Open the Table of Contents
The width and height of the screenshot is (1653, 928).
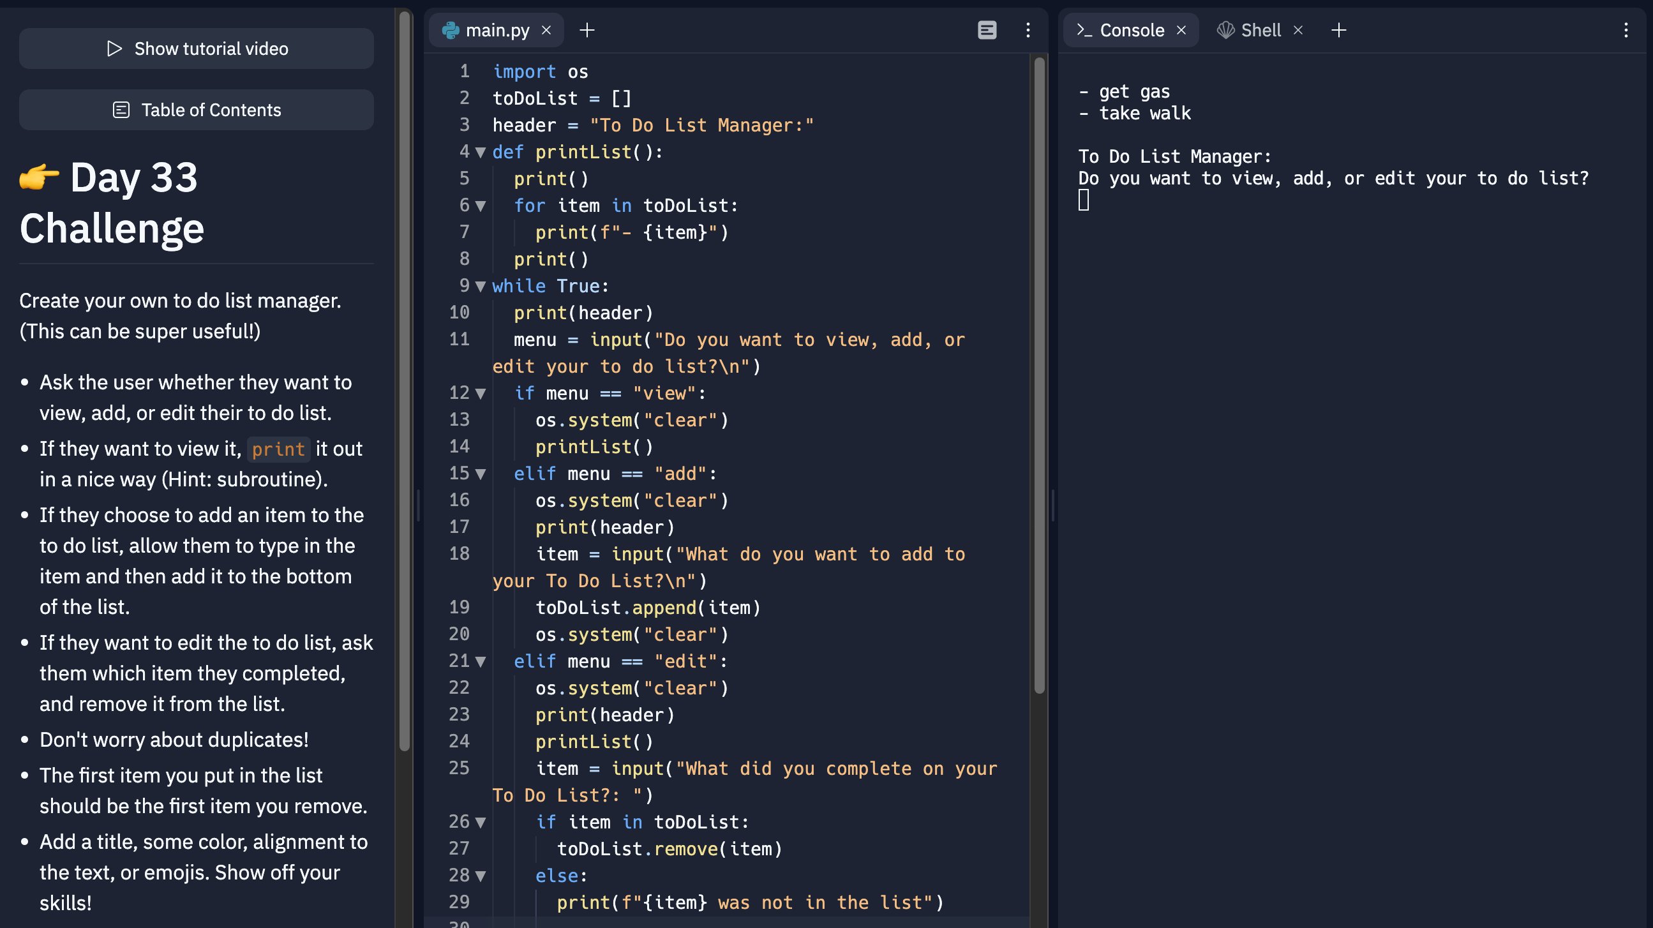pos(197,110)
